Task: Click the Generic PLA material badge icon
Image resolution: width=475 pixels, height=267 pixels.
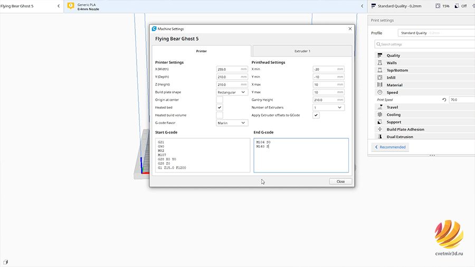Action: tap(71, 6)
